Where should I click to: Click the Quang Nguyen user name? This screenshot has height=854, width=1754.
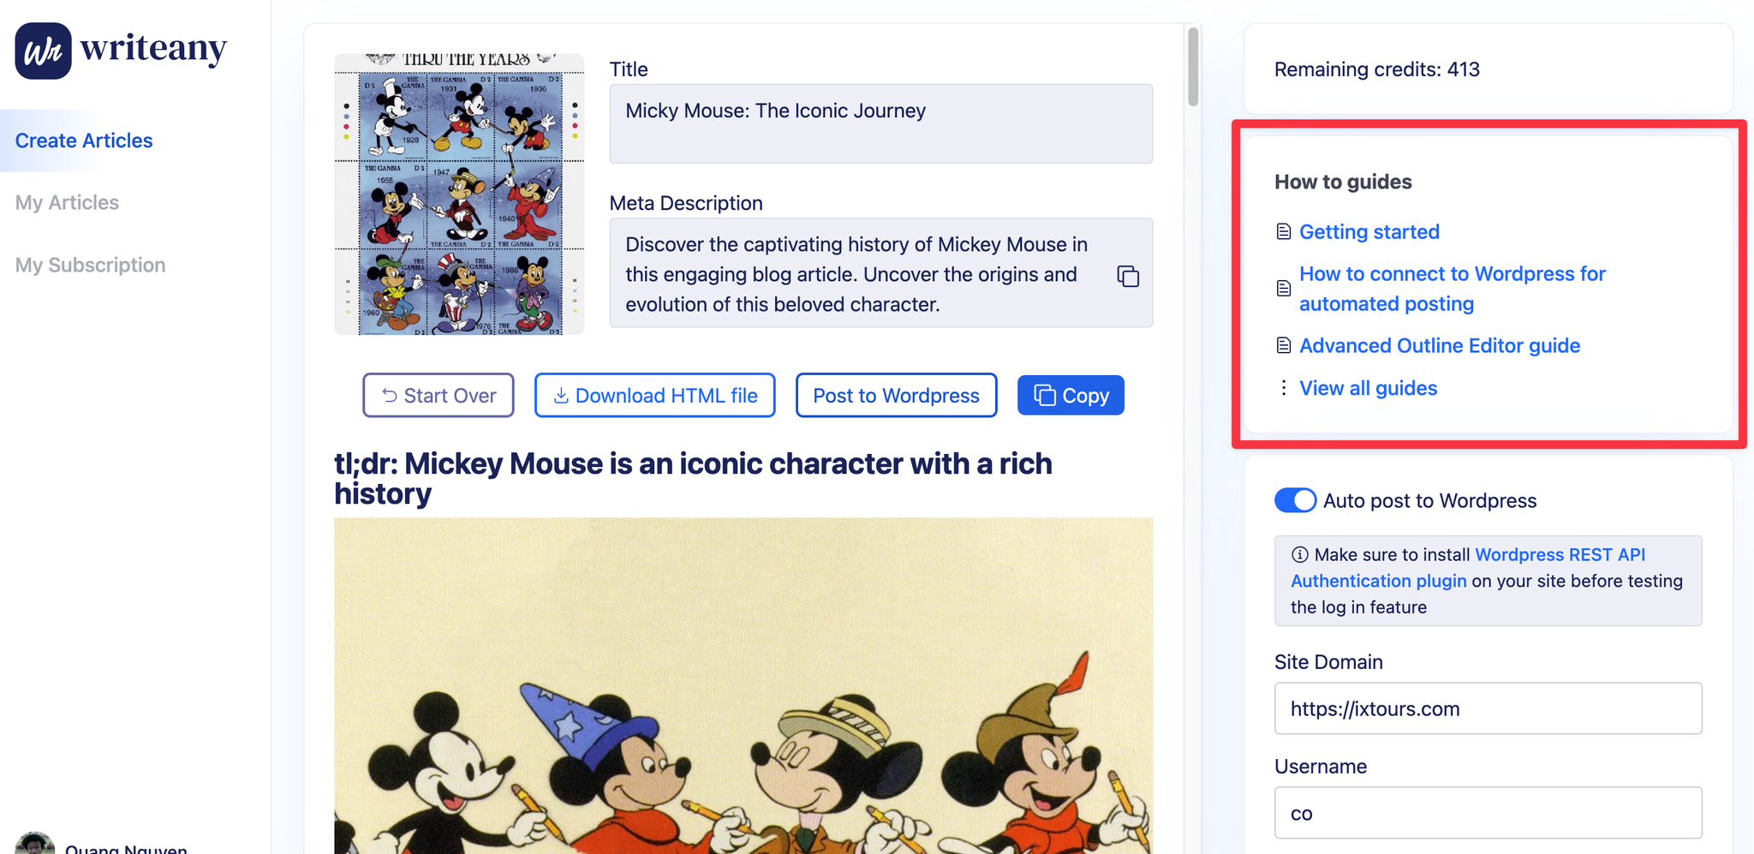tap(126, 848)
